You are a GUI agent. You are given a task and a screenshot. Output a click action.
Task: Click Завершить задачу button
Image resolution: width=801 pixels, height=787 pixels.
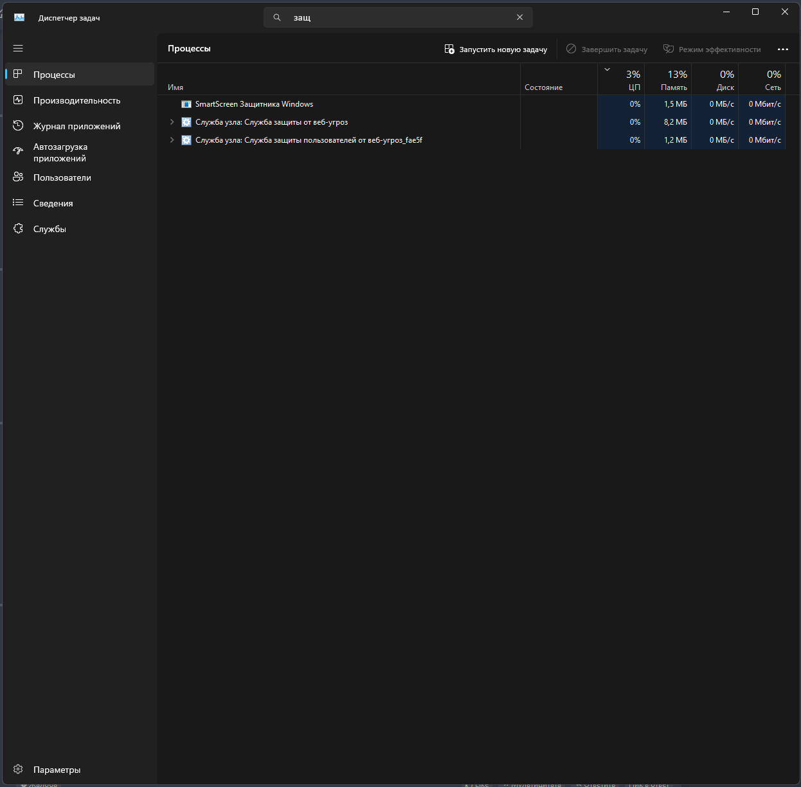(x=607, y=49)
